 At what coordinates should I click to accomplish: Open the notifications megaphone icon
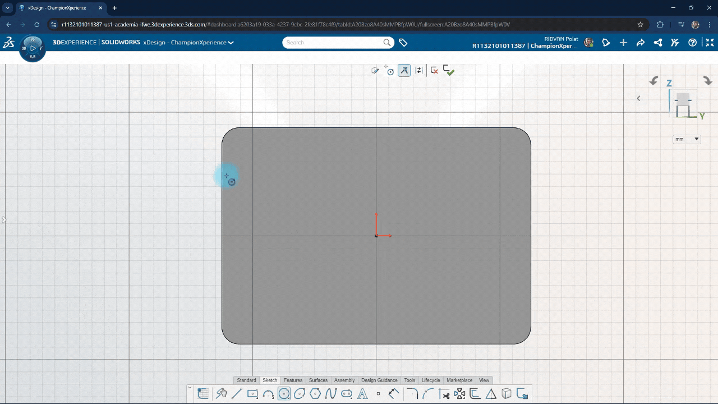(606, 43)
